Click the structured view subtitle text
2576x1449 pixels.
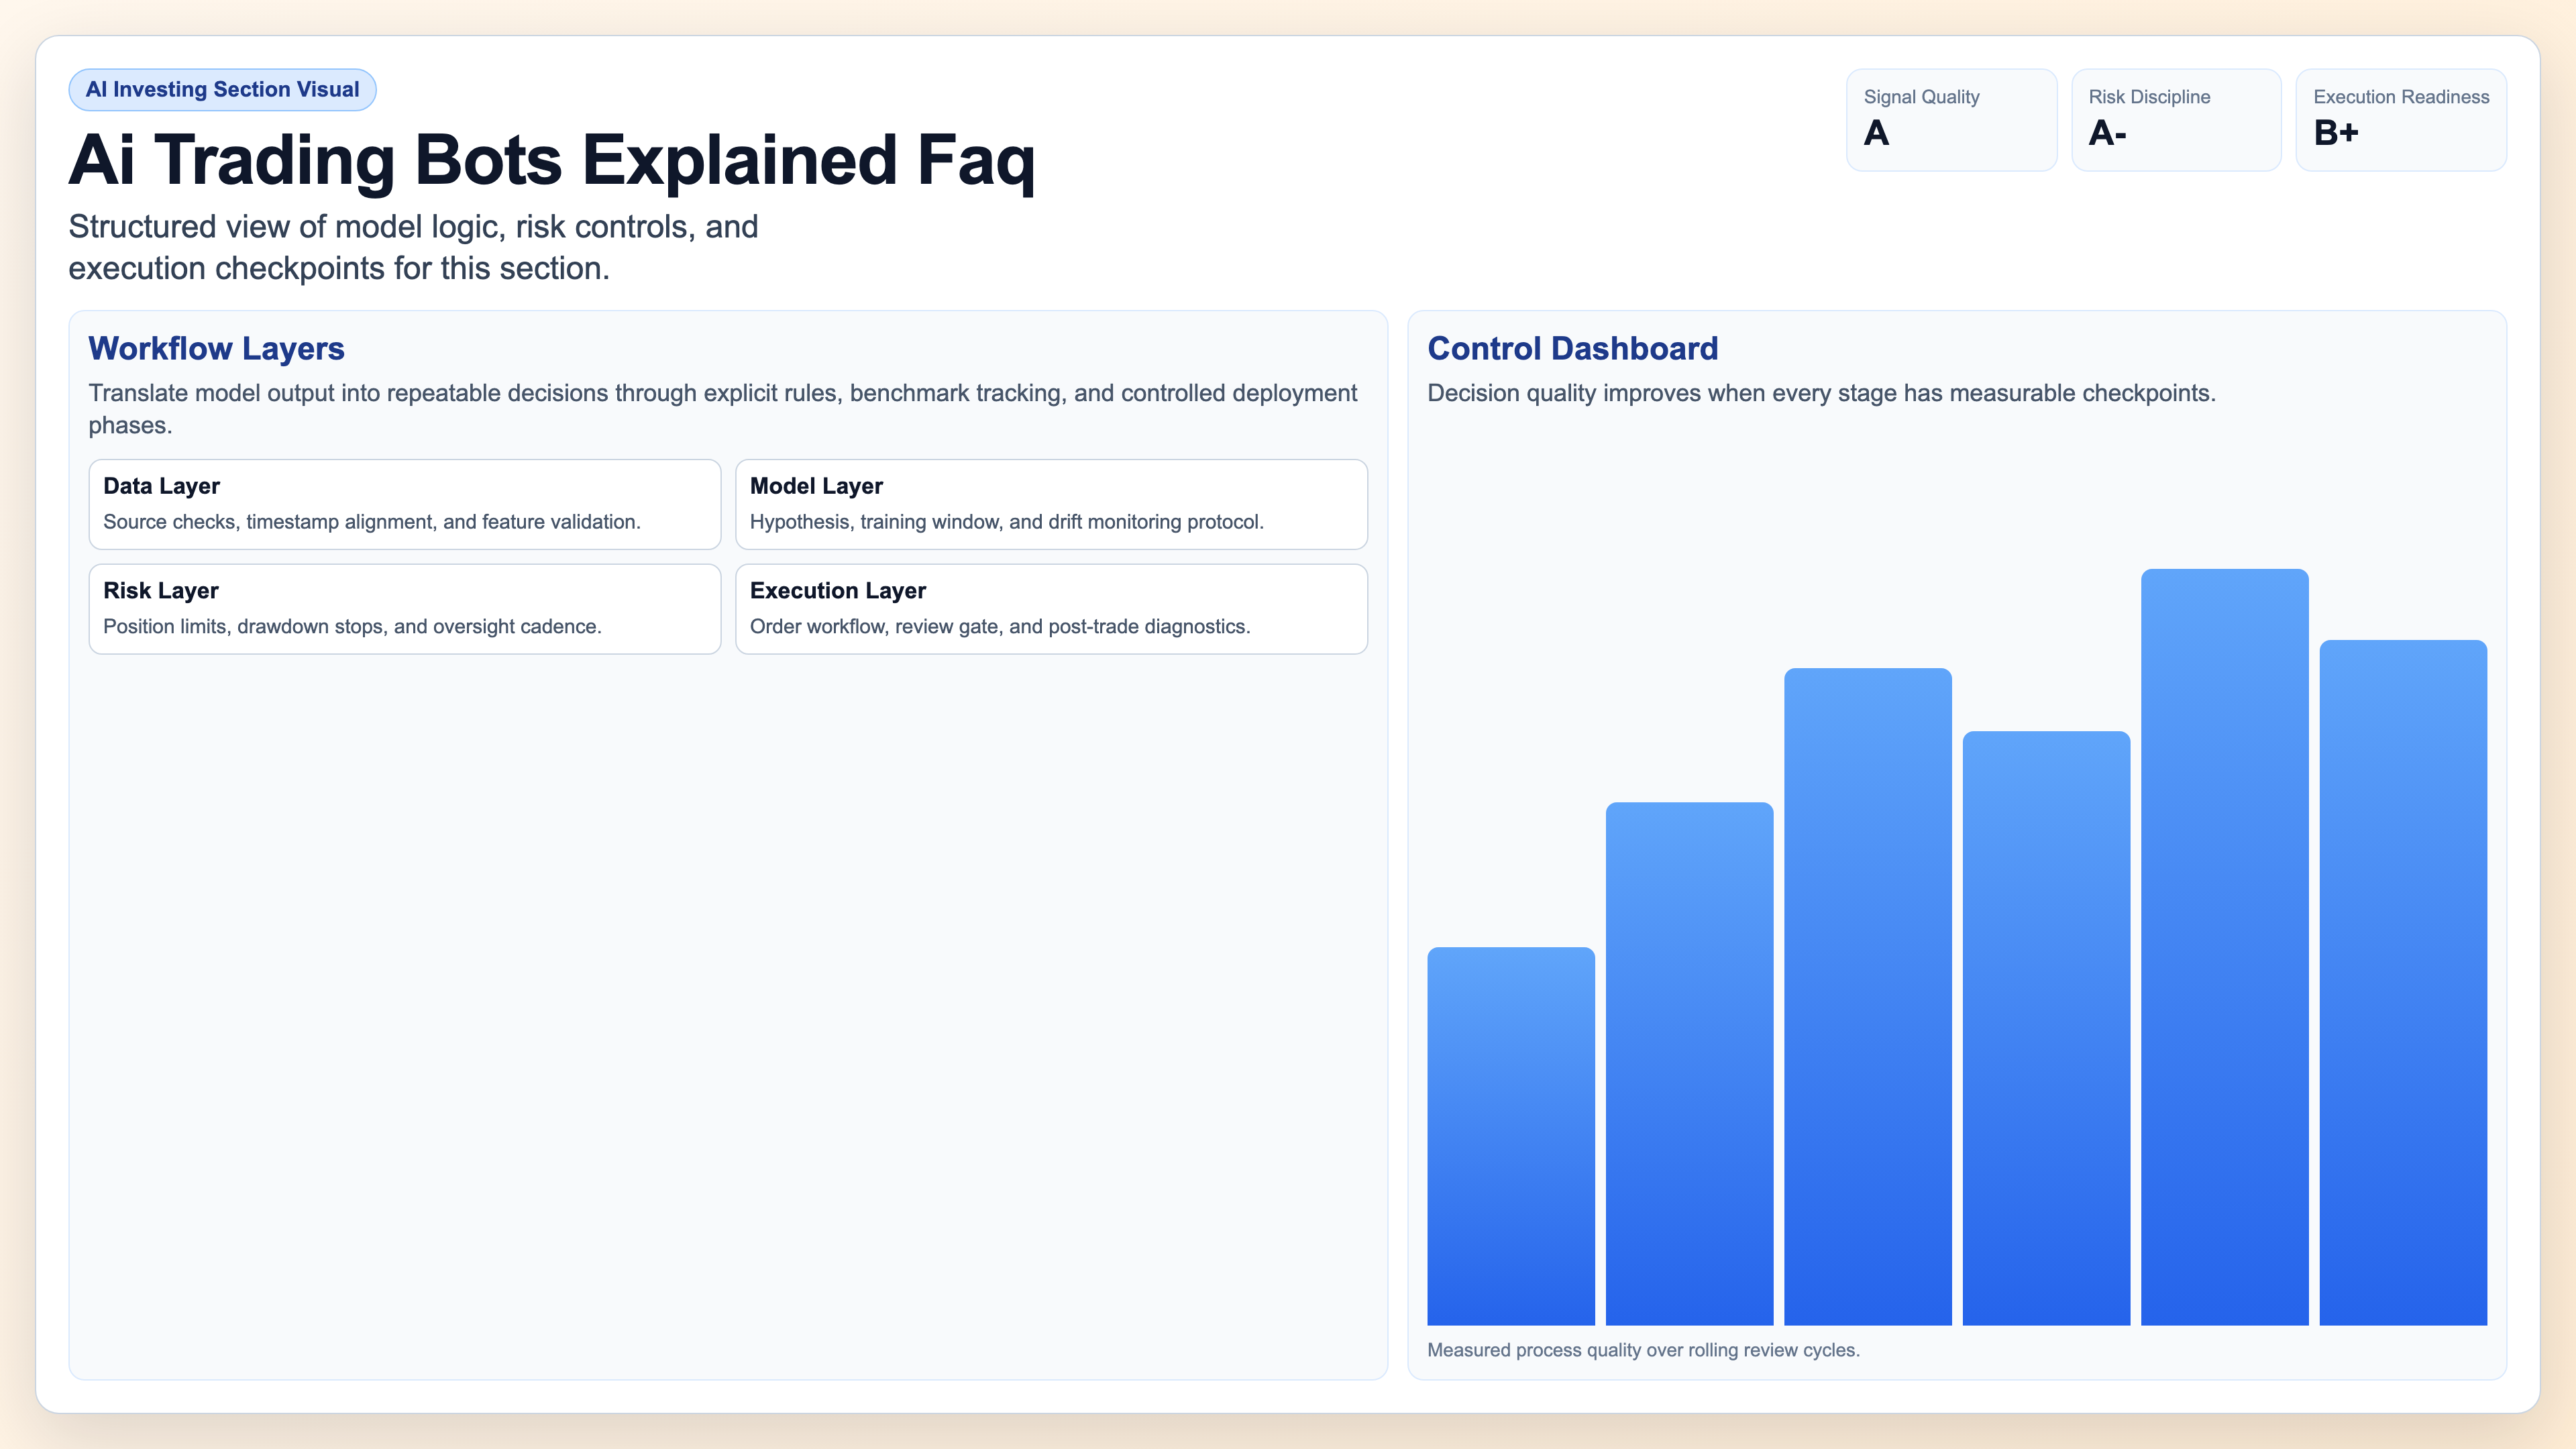(x=413, y=247)
